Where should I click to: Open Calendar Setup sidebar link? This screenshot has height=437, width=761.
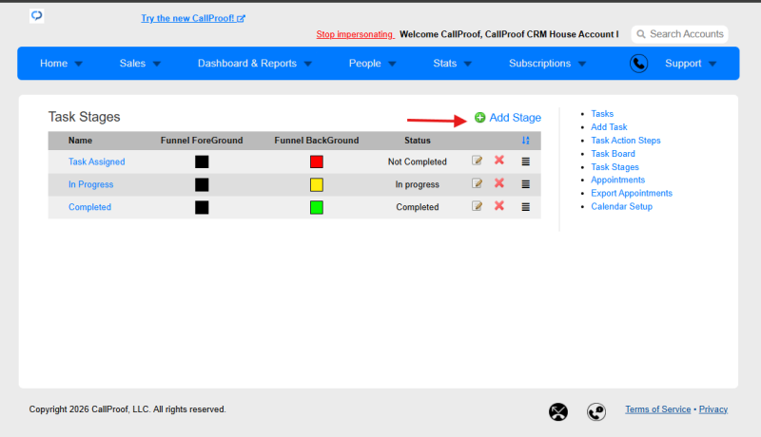(x=622, y=206)
